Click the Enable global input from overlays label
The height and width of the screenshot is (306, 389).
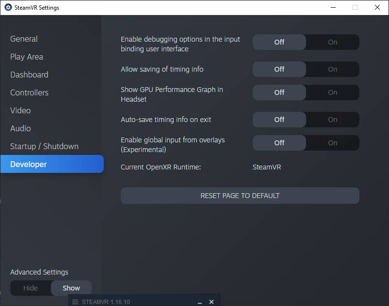point(173,145)
